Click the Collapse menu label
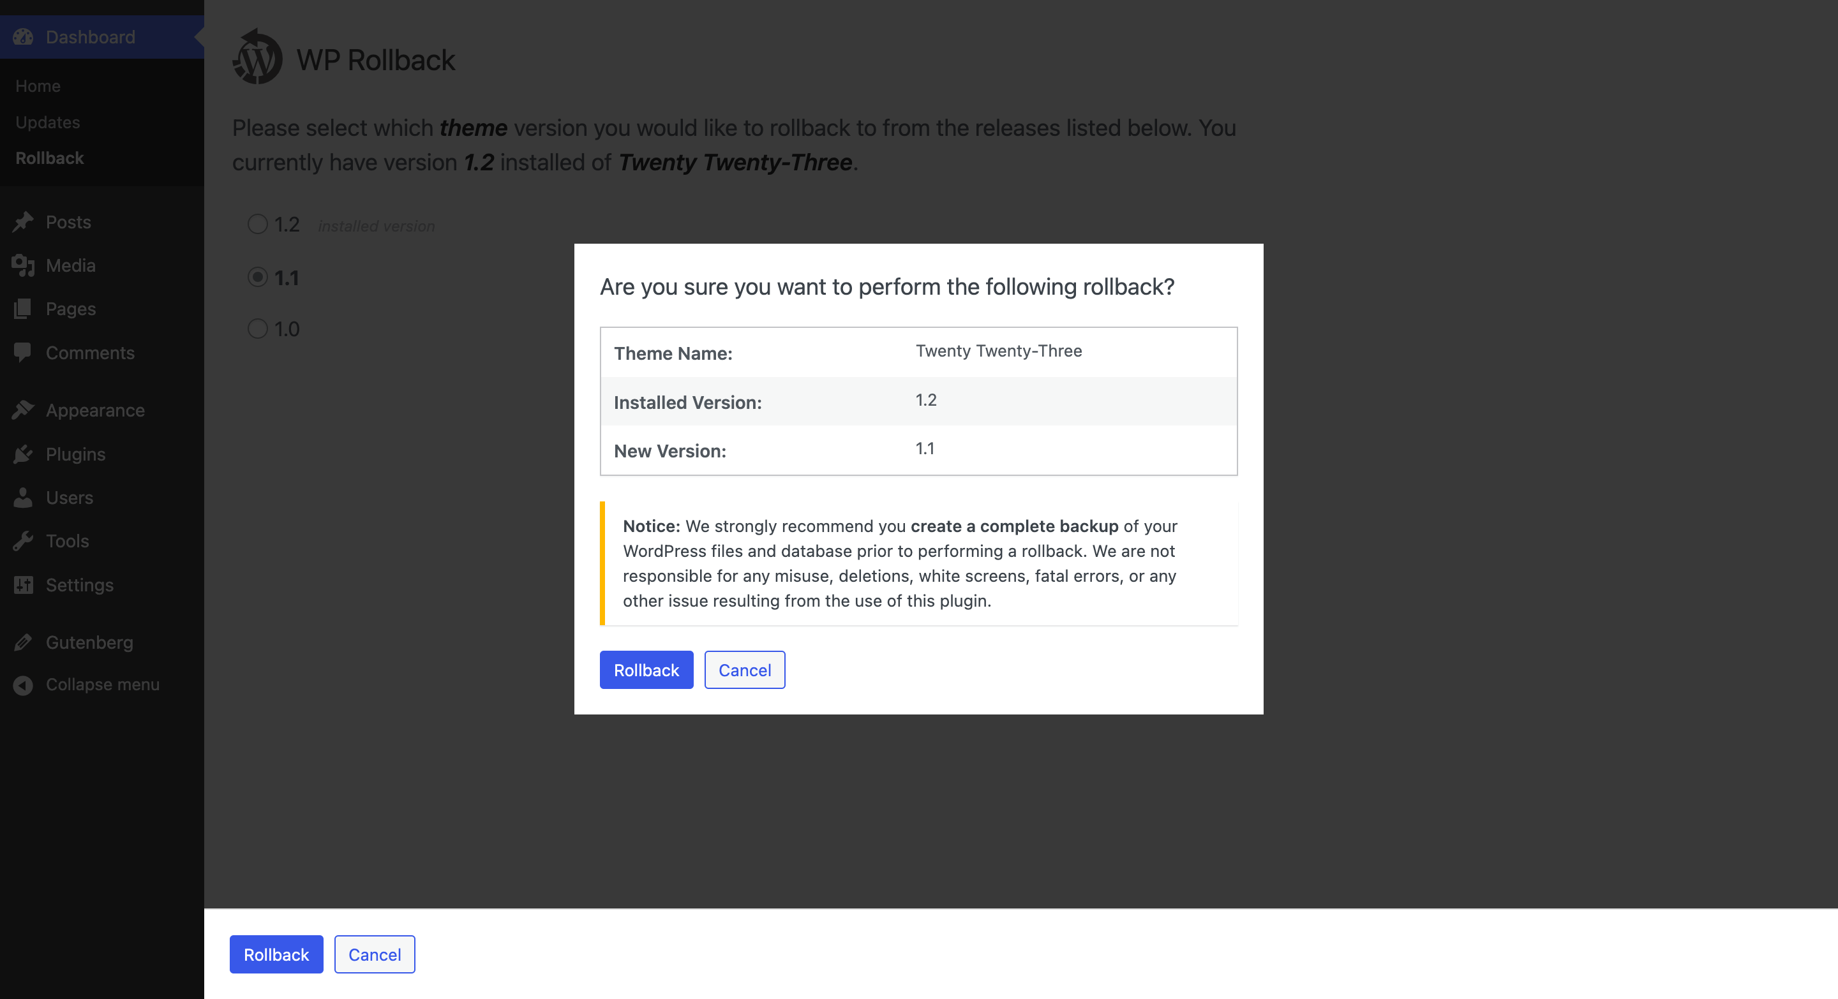 pyautogui.click(x=103, y=685)
